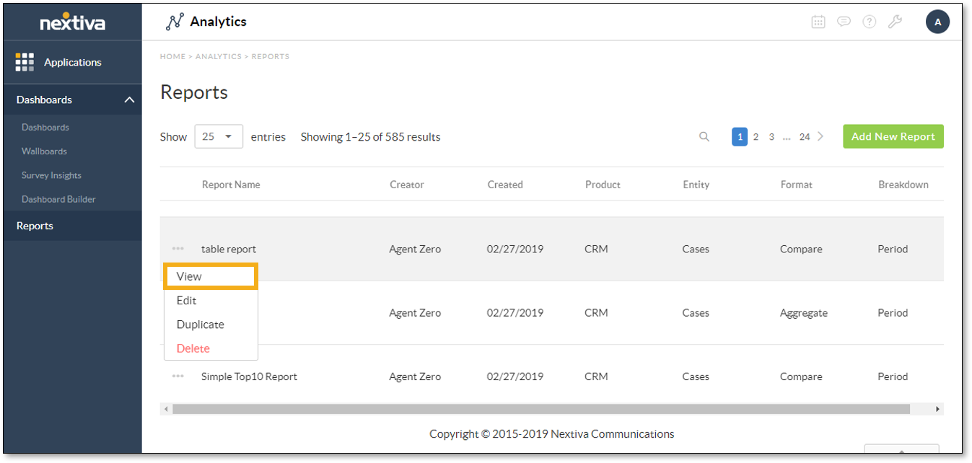Open the calendar scheduler icon in top bar
Image resolution: width=972 pixels, height=463 pixels.
[818, 22]
